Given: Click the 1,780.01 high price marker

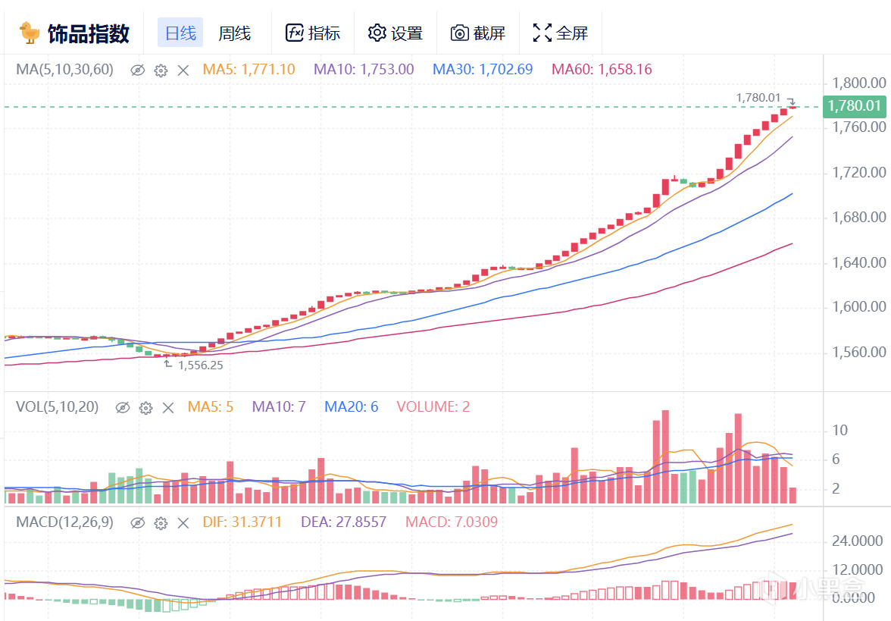Looking at the screenshot, I should [758, 98].
